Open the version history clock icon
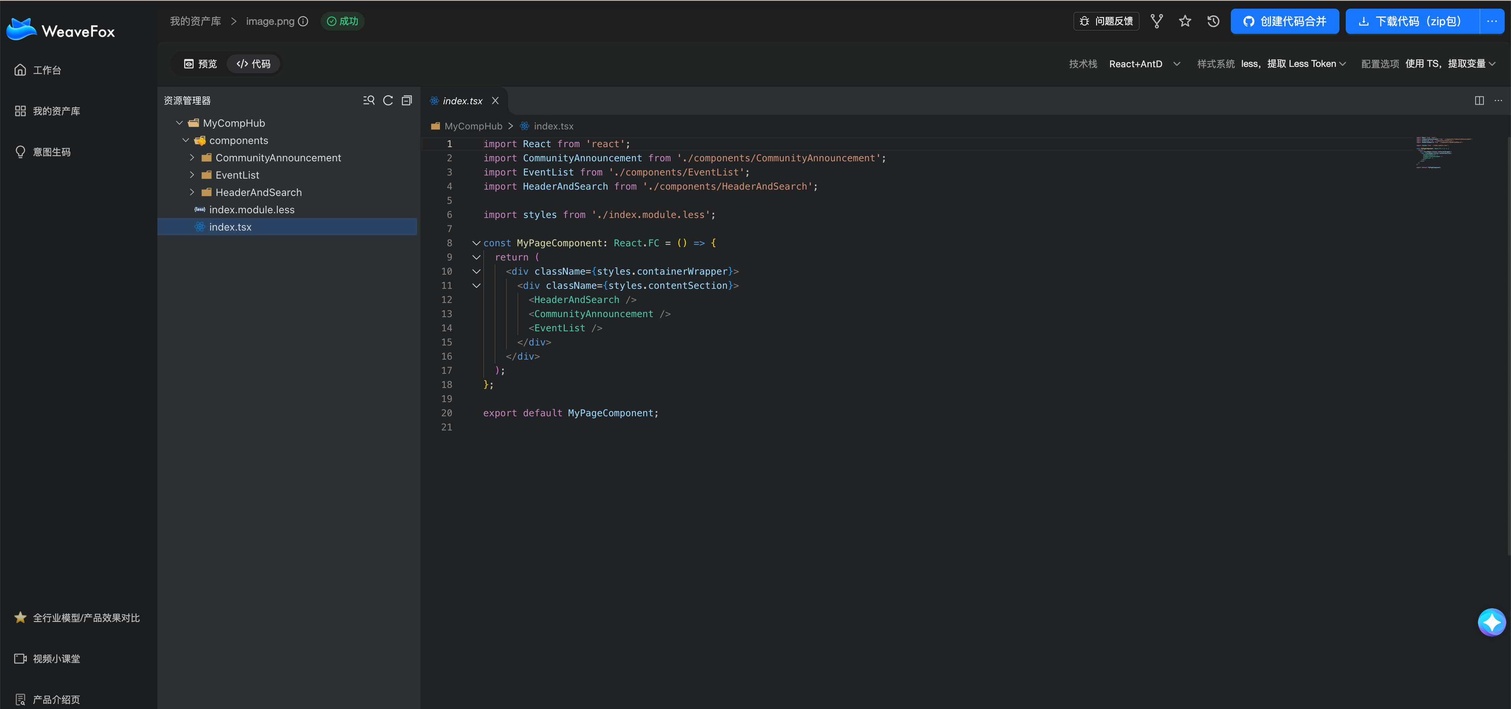Image resolution: width=1511 pixels, height=709 pixels. point(1213,21)
